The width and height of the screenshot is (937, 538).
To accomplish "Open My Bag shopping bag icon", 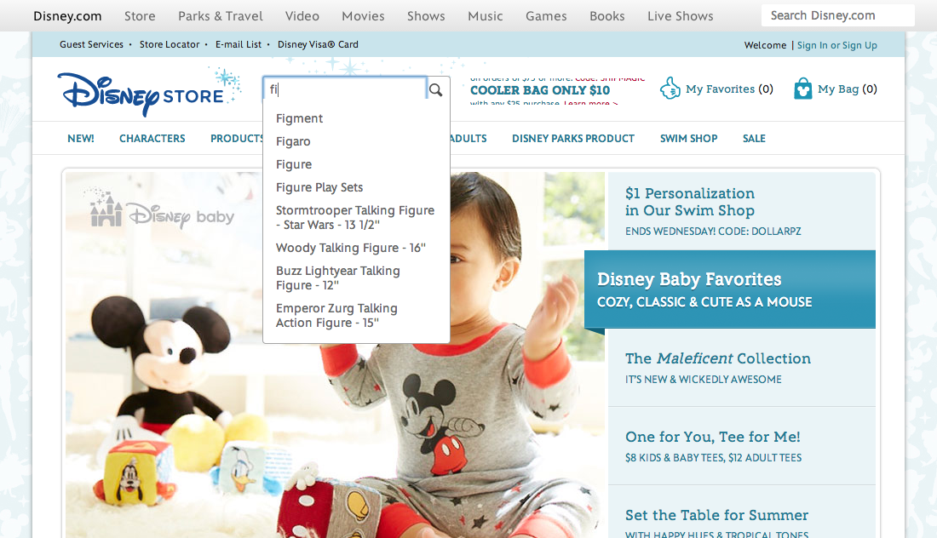I will click(x=802, y=89).
